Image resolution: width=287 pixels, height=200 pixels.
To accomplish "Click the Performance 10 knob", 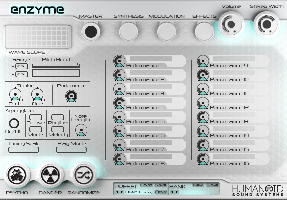I will point(203,75).
